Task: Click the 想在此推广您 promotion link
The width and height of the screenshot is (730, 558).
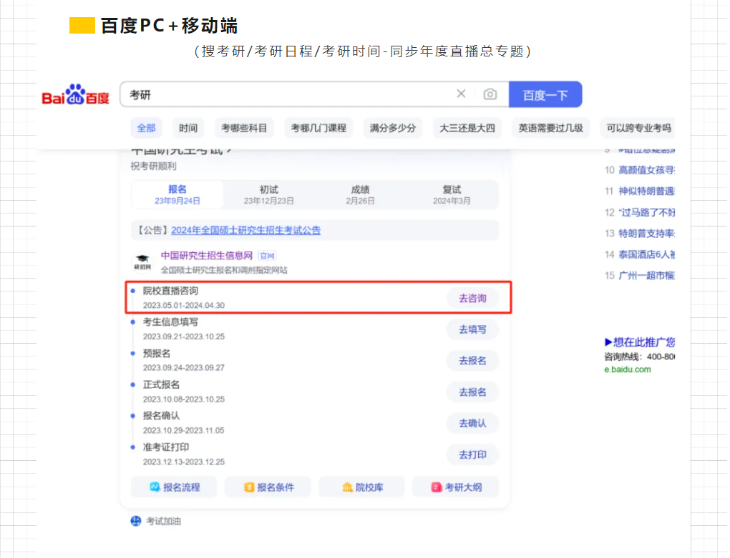Action: click(640, 342)
